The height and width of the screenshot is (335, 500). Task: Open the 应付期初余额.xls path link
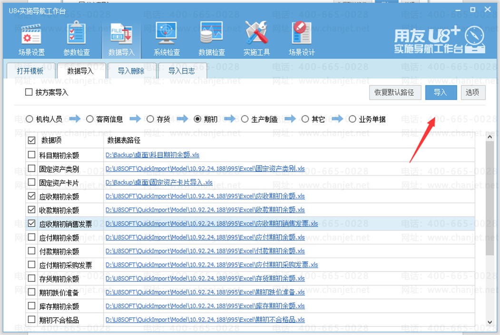point(205,237)
